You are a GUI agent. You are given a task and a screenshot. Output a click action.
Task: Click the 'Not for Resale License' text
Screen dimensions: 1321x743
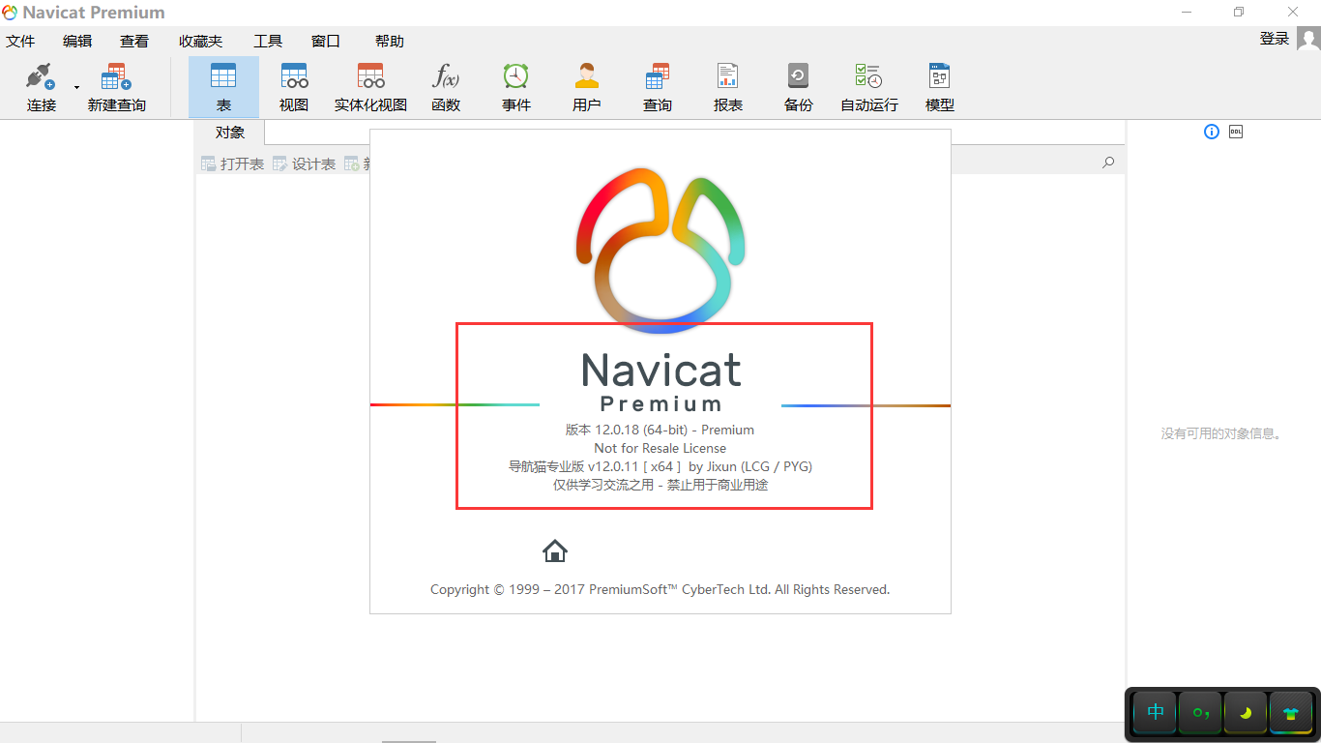[660, 448]
